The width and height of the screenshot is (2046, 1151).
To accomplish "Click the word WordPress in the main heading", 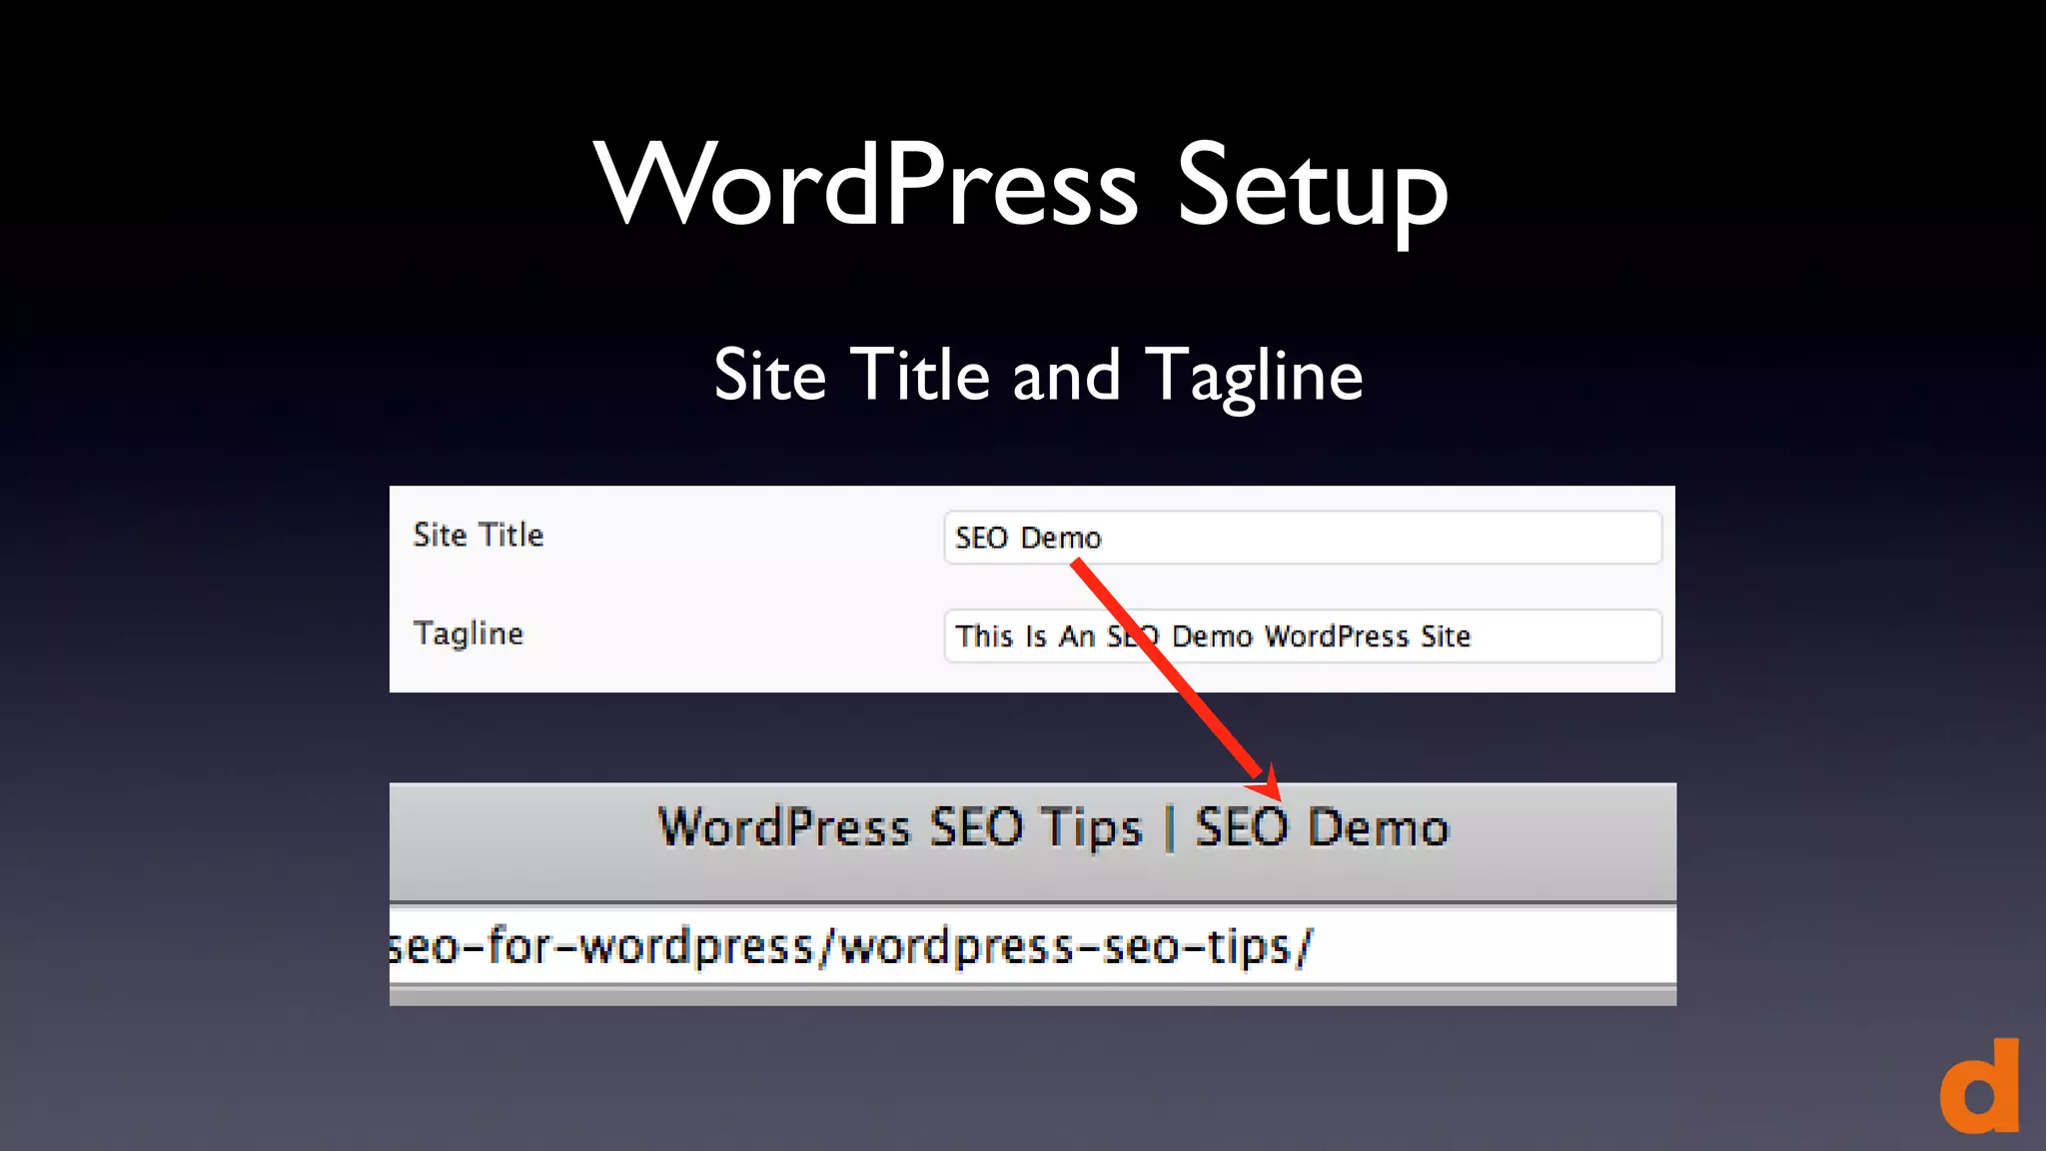I will pos(865,185).
